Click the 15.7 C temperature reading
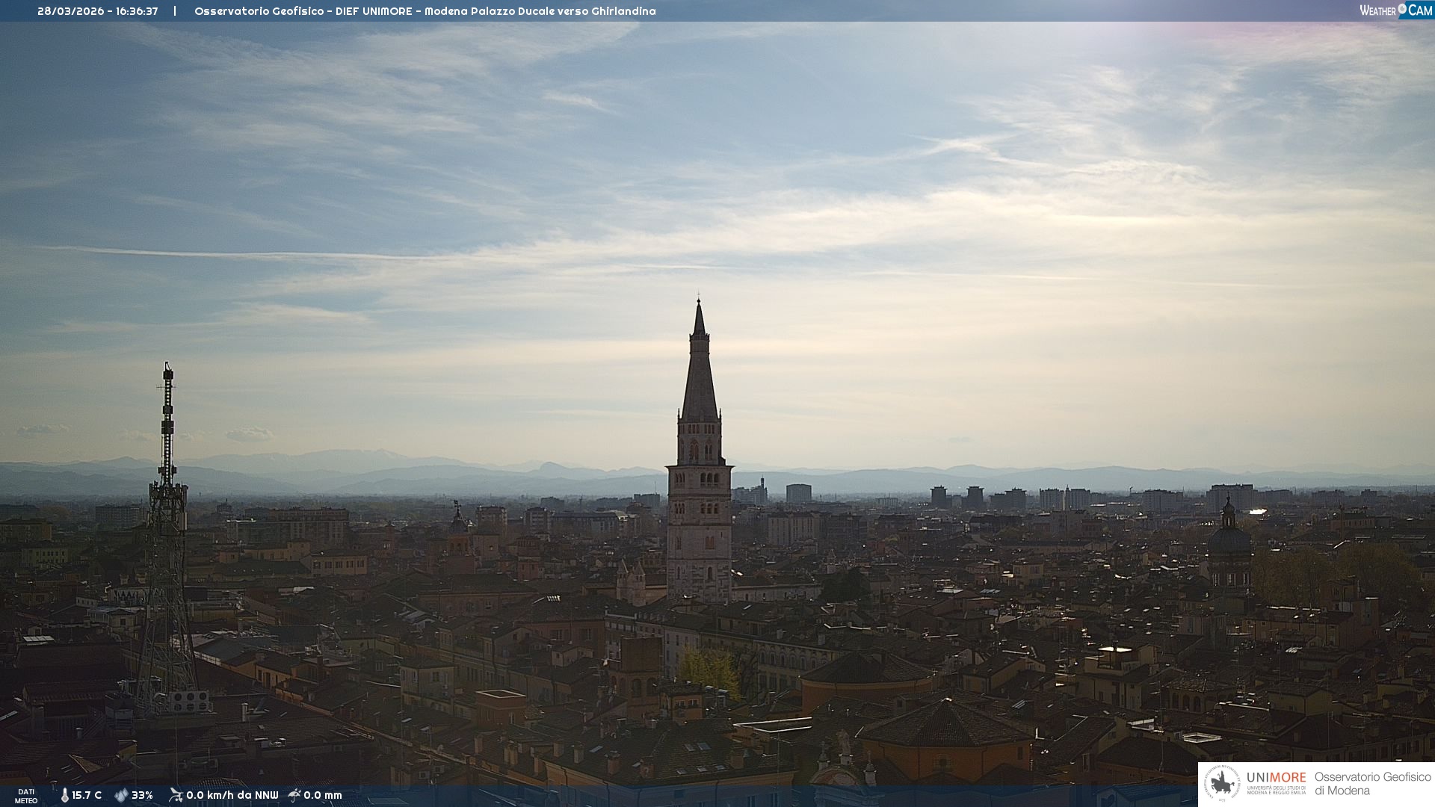This screenshot has height=807, width=1435. click(x=87, y=795)
